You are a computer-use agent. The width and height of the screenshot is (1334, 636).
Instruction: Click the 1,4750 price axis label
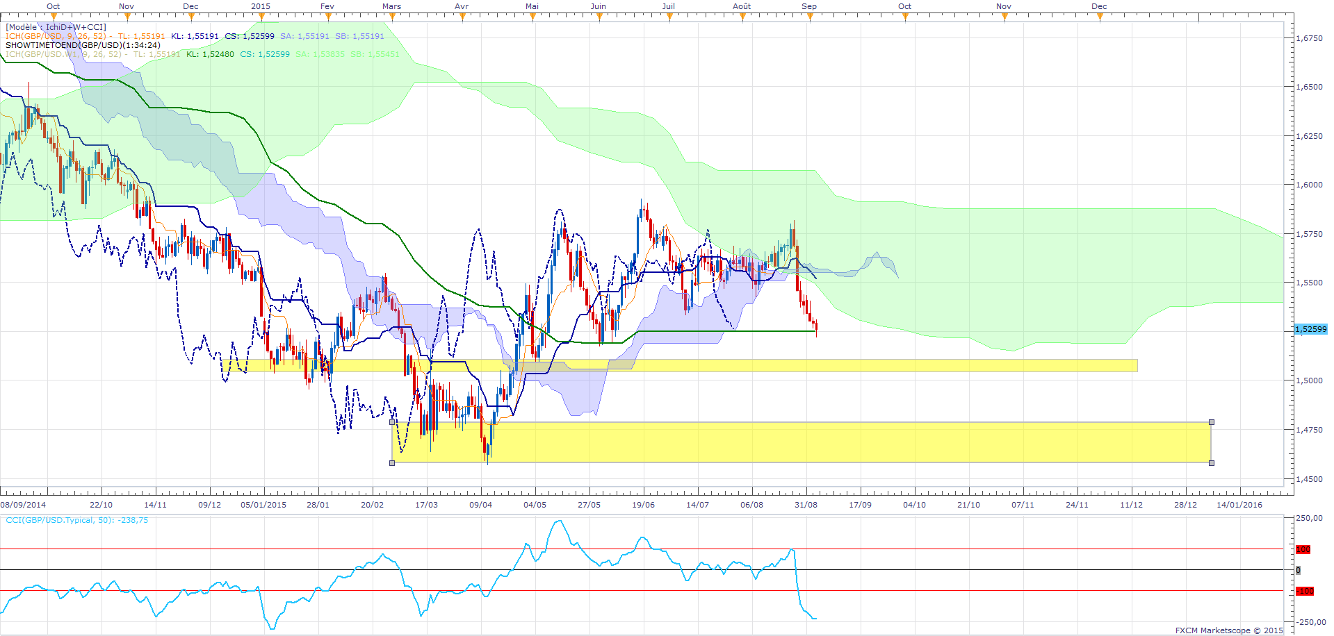[1310, 430]
